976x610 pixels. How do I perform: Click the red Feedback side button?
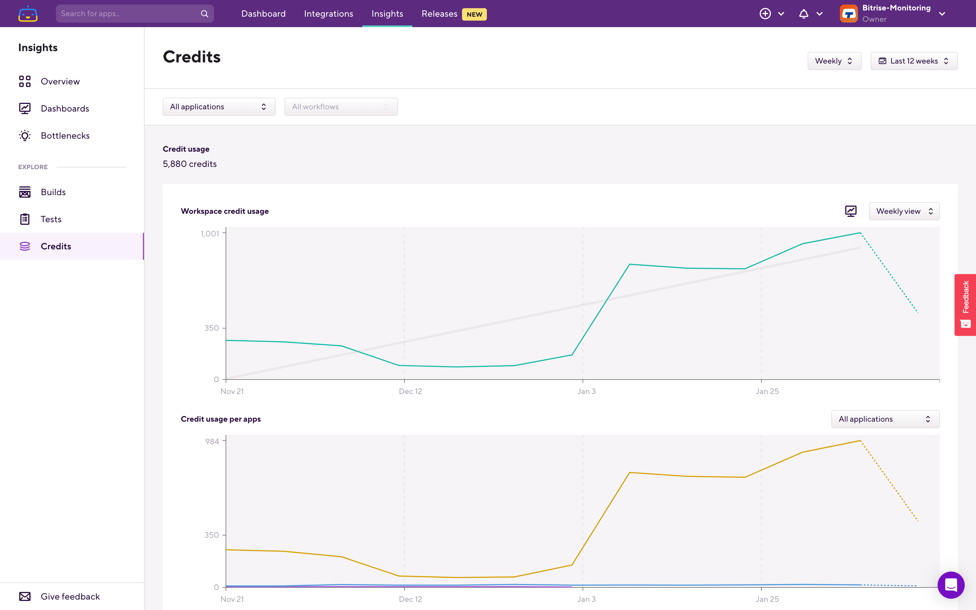click(965, 305)
